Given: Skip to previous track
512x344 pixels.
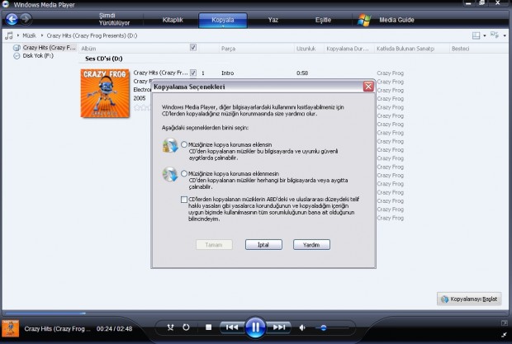Looking at the screenshot, I should pos(232,327).
